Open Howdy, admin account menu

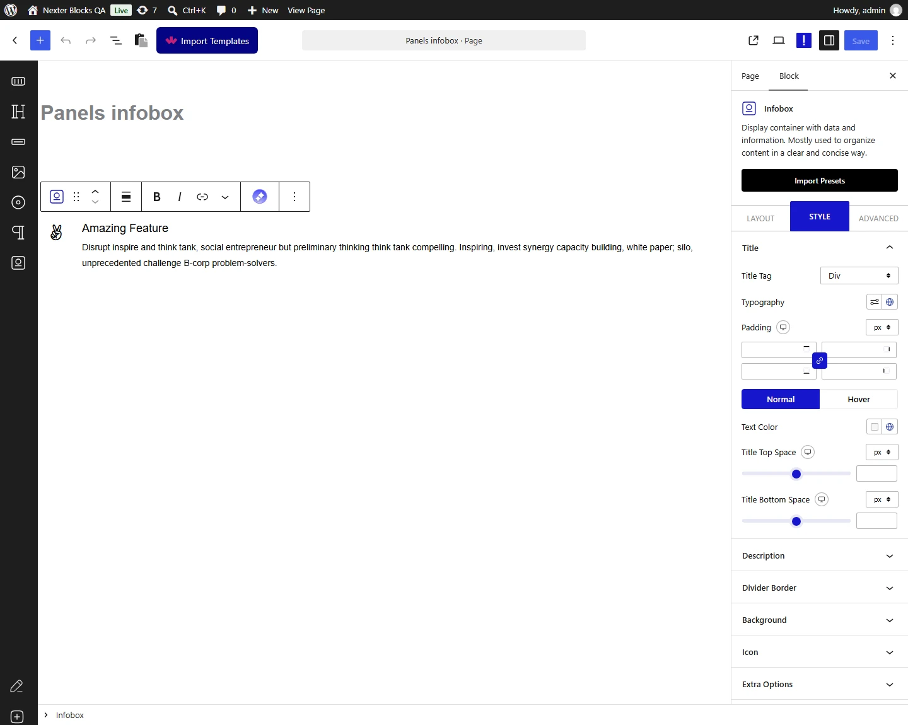tap(867, 10)
